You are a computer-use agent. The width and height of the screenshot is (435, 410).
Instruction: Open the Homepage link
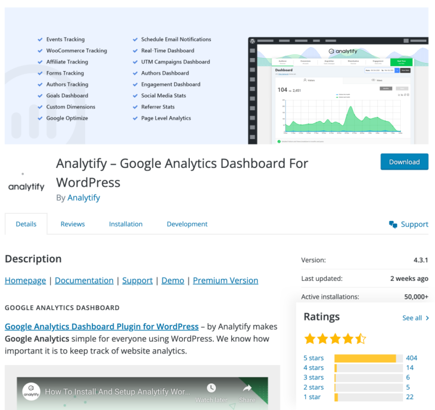tap(25, 280)
